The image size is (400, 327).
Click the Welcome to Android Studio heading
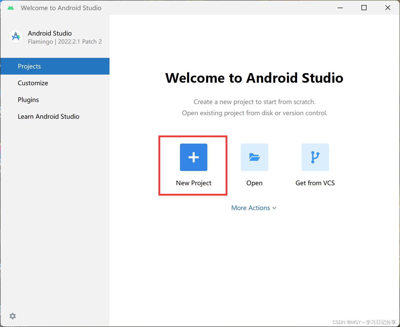click(x=254, y=78)
